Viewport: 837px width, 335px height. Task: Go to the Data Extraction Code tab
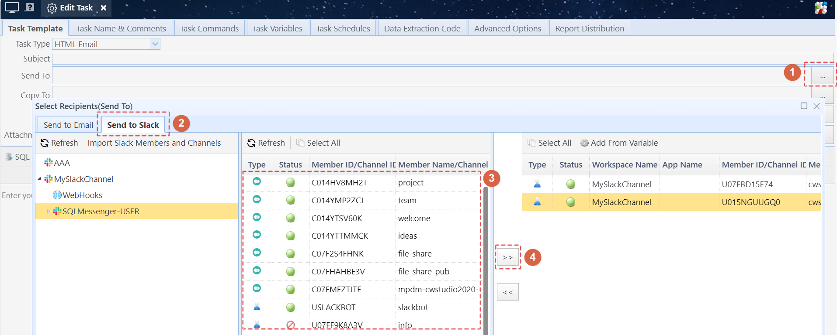pyautogui.click(x=422, y=28)
